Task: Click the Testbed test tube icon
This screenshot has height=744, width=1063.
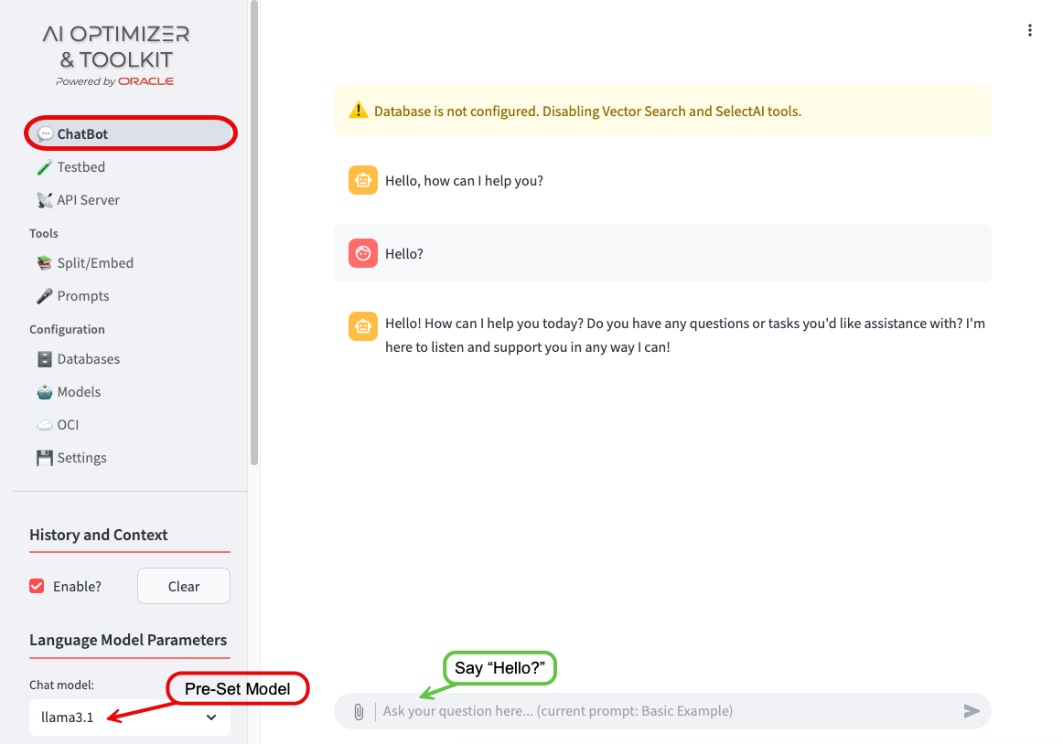Action: pyautogui.click(x=45, y=166)
